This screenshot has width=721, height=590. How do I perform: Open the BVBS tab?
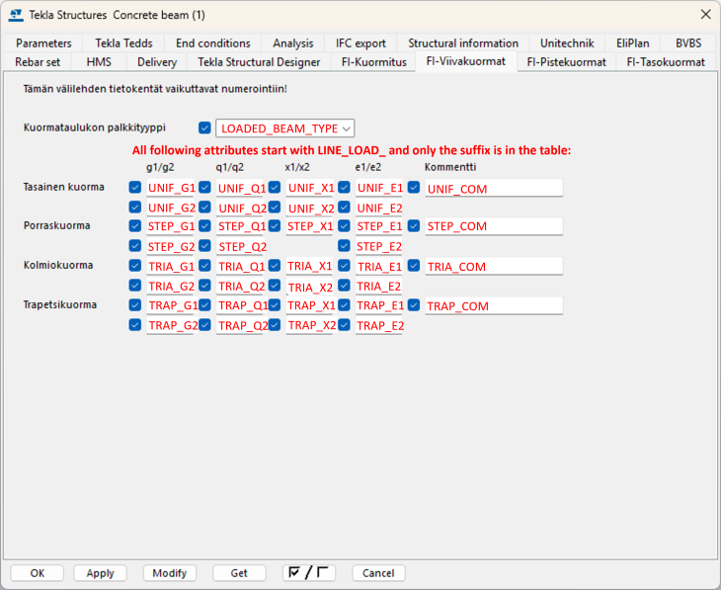click(x=688, y=43)
